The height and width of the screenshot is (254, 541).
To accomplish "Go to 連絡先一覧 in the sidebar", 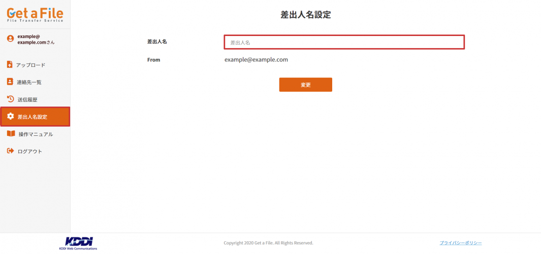I will tap(29, 82).
